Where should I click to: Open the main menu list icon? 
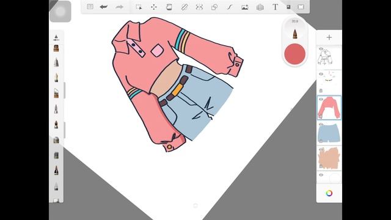pyautogui.click(x=90, y=7)
